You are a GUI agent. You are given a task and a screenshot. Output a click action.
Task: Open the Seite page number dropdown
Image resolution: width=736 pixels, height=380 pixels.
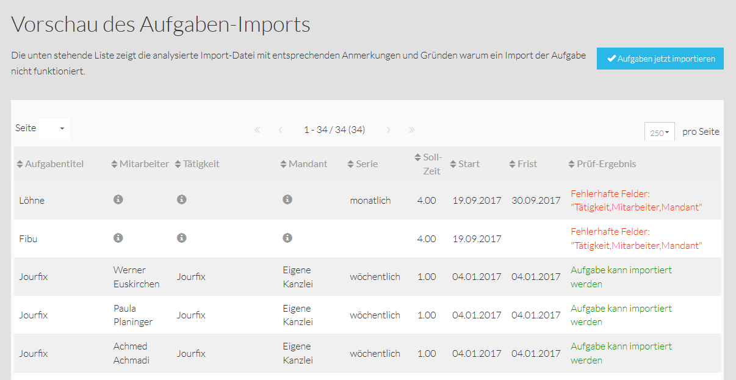(54, 129)
